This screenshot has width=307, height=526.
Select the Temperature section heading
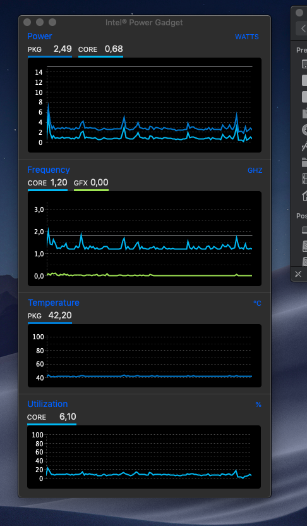click(x=54, y=303)
